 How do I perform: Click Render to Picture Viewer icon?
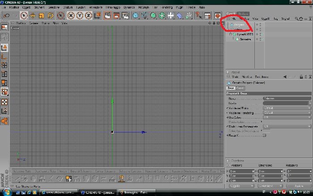116,15
